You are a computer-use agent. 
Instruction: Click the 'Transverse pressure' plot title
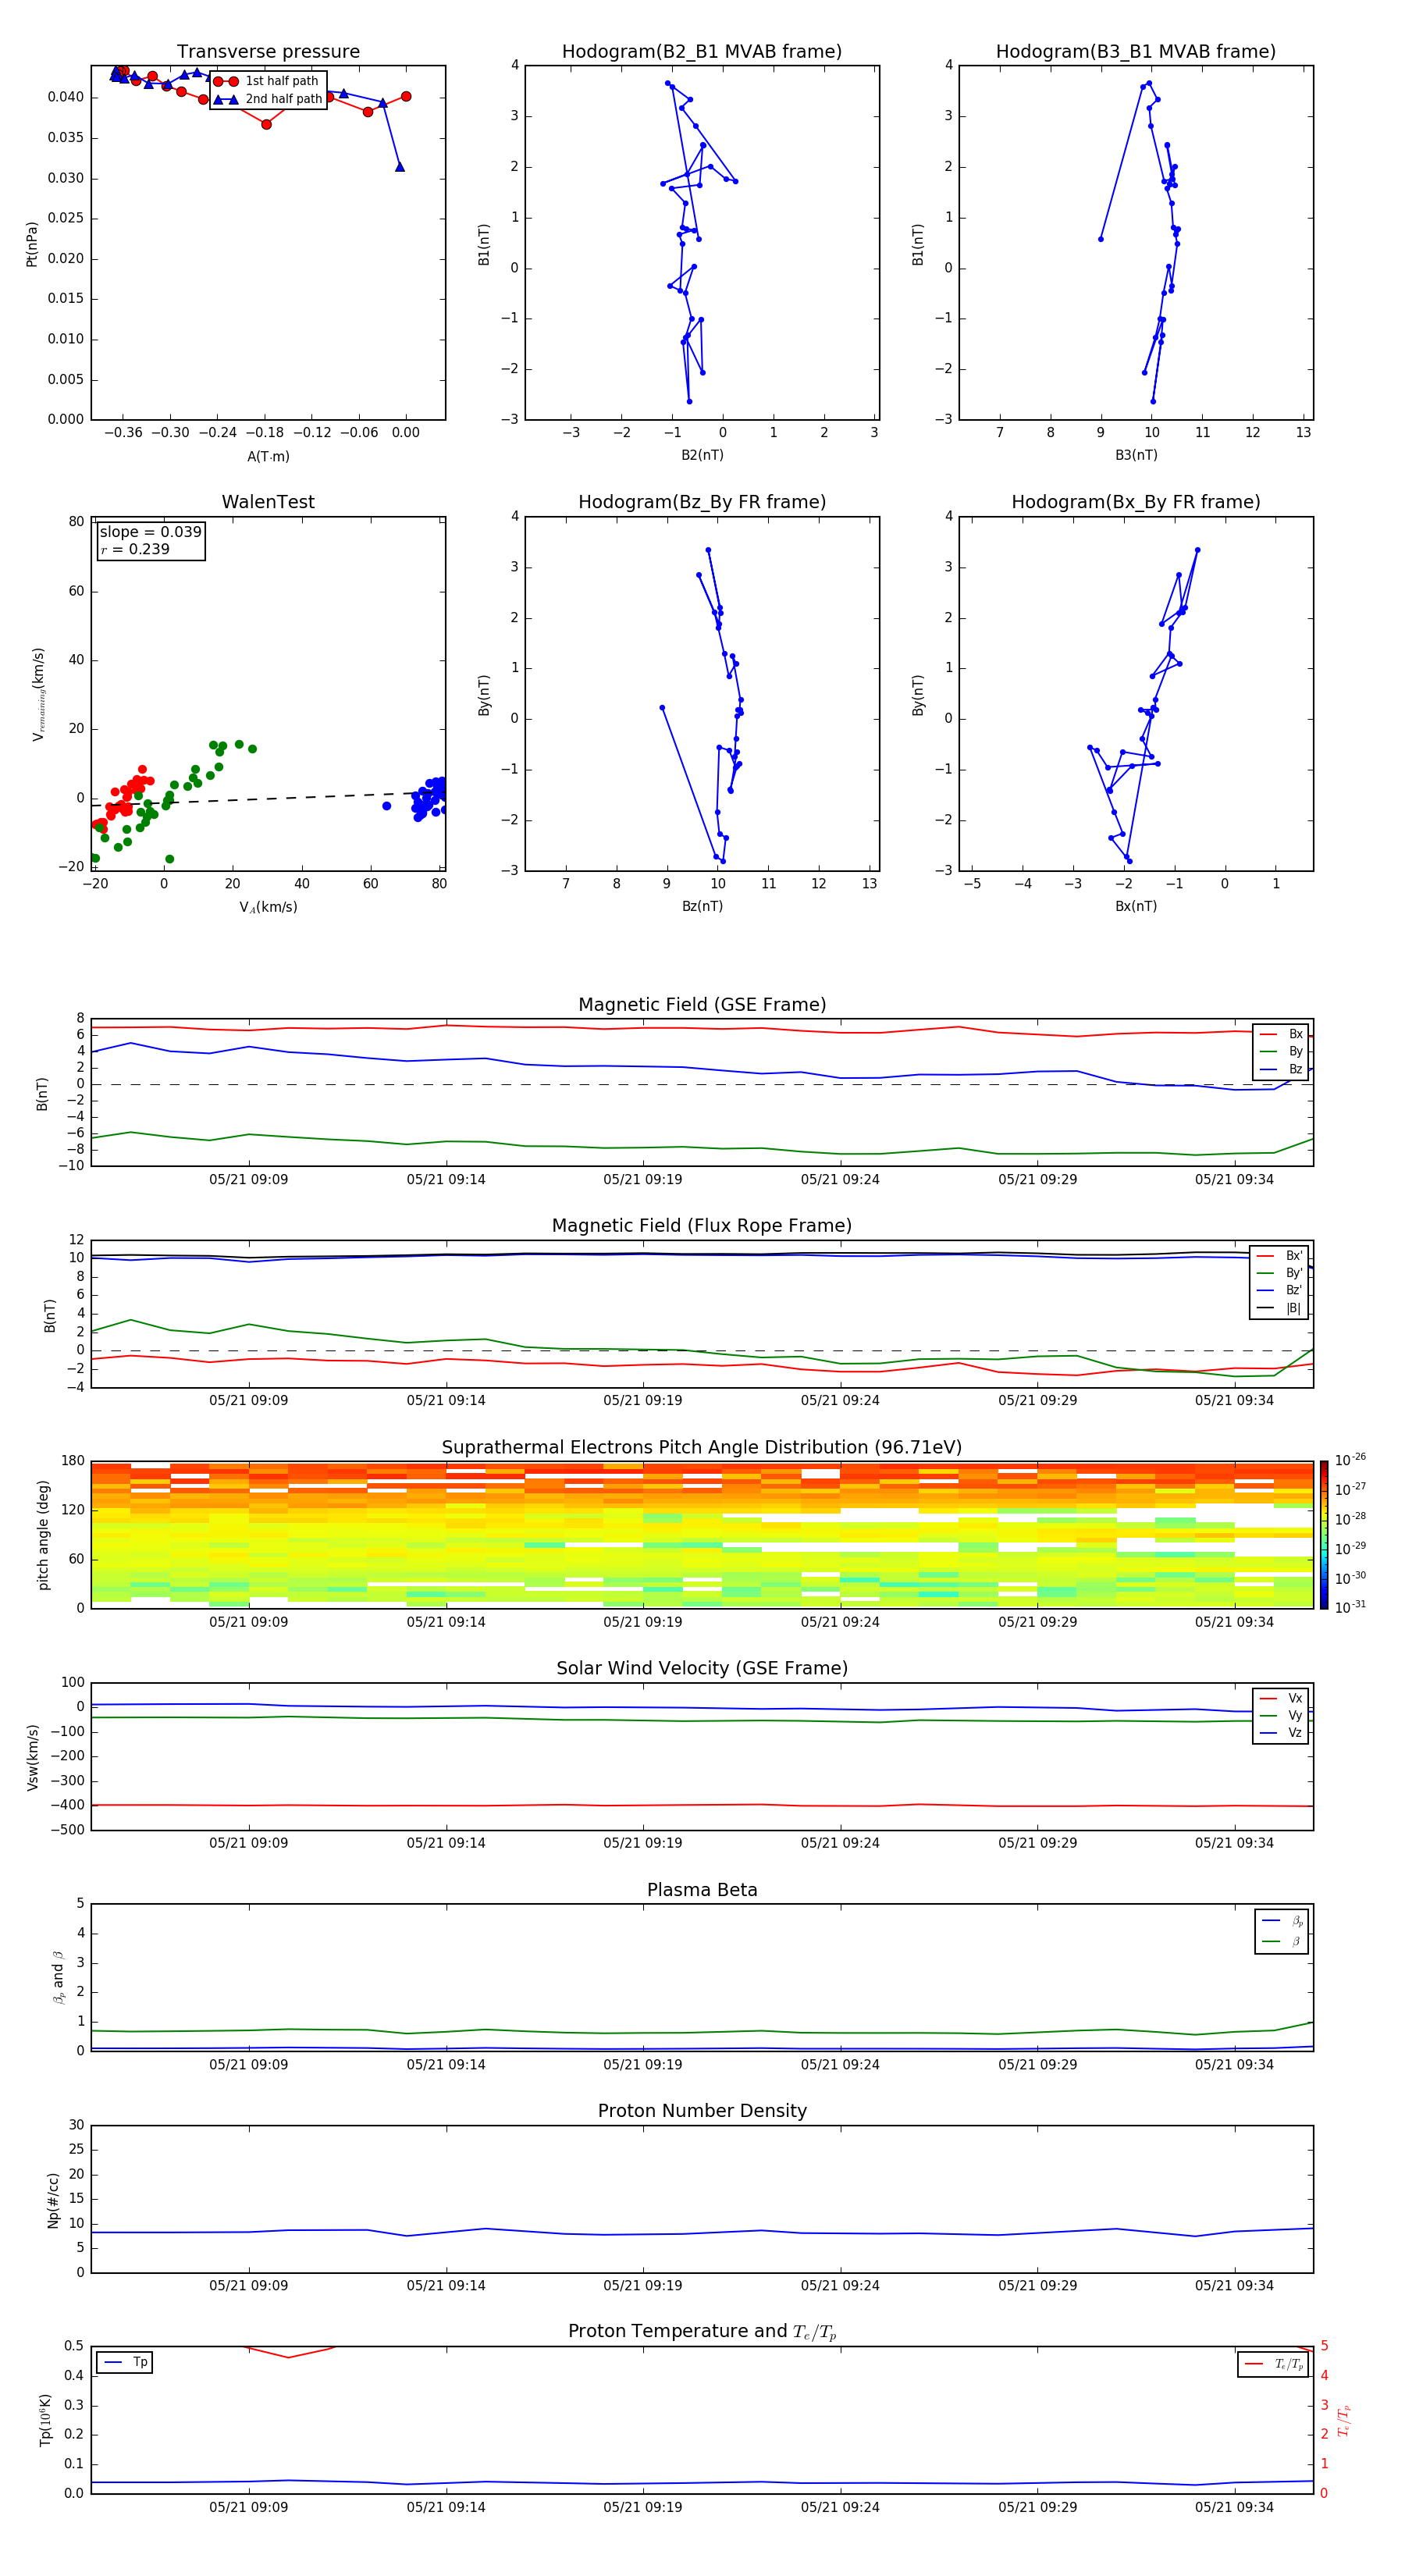click(268, 52)
